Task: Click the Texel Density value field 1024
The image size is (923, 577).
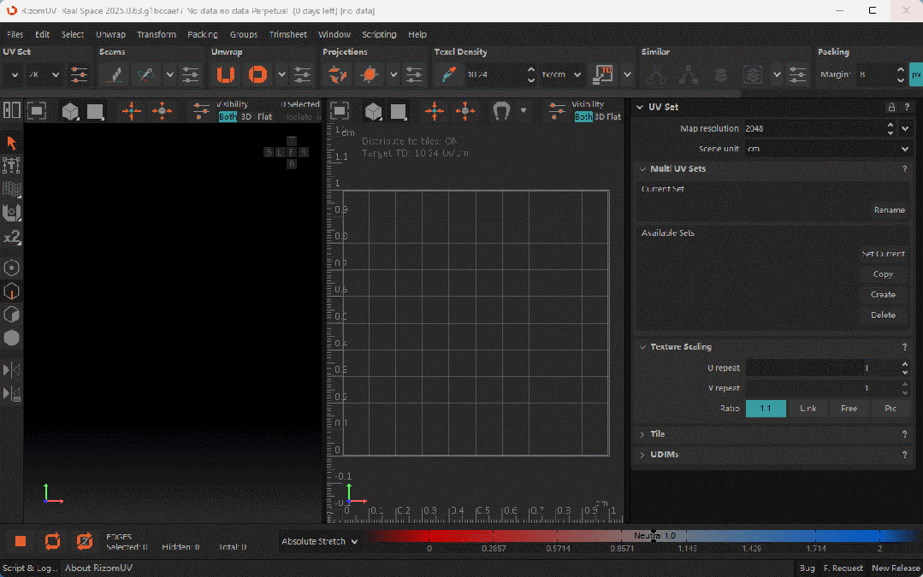Action: [x=494, y=74]
